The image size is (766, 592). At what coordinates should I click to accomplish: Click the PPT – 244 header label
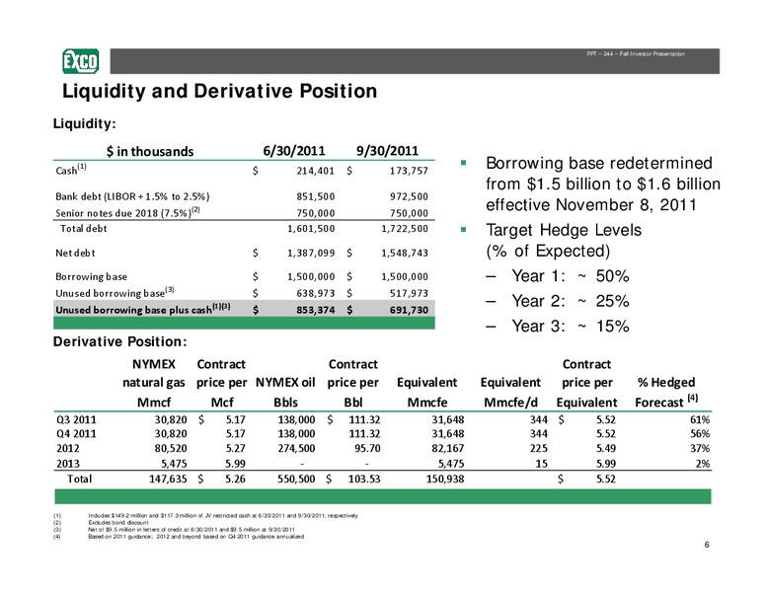(x=636, y=54)
